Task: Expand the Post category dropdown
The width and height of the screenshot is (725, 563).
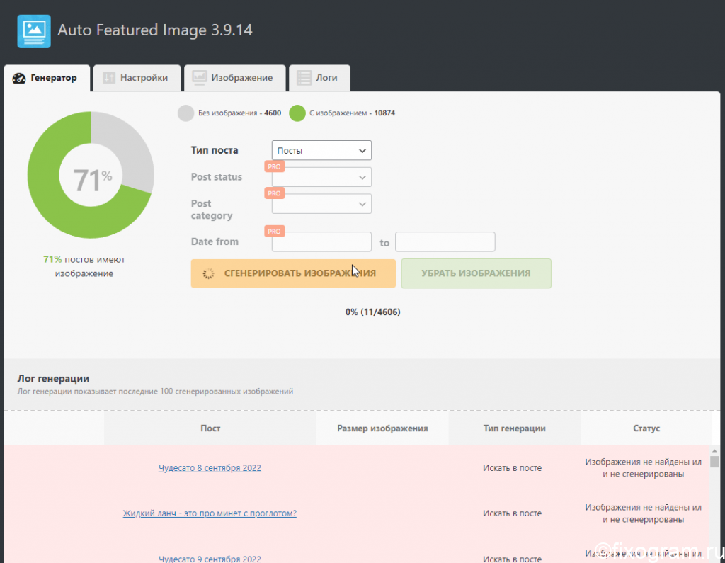Action: tap(321, 204)
